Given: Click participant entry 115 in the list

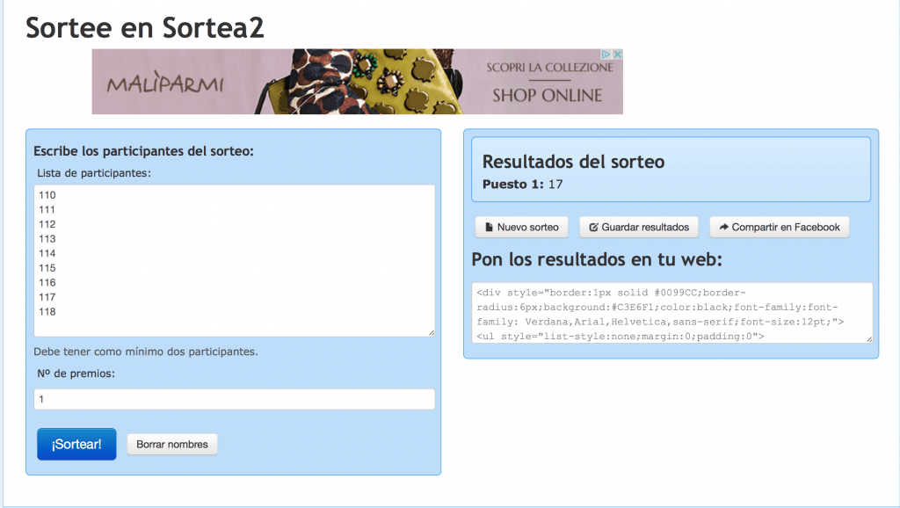Looking at the screenshot, I should click(47, 268).
